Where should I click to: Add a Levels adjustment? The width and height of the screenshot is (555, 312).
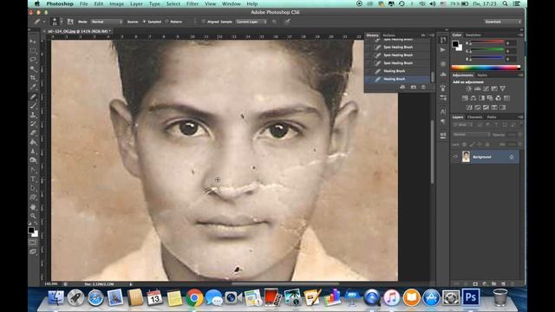[477, 88]
